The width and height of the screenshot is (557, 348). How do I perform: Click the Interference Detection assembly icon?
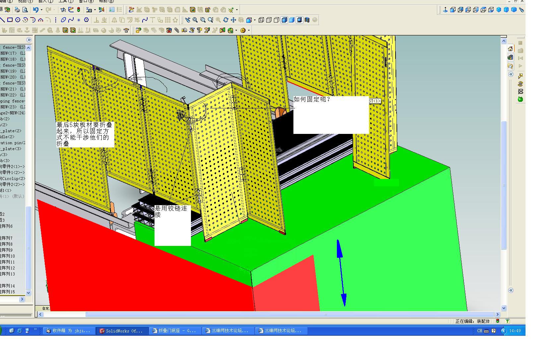(x=222, y=30)
